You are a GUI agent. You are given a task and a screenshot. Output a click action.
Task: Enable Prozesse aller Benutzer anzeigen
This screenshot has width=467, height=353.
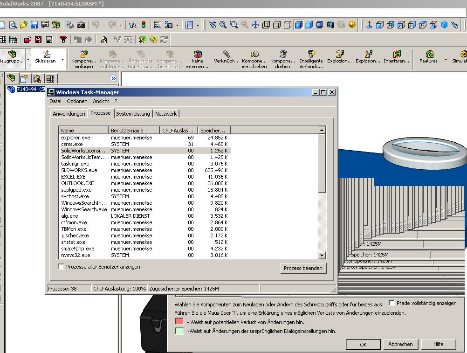tap(61, 266)
